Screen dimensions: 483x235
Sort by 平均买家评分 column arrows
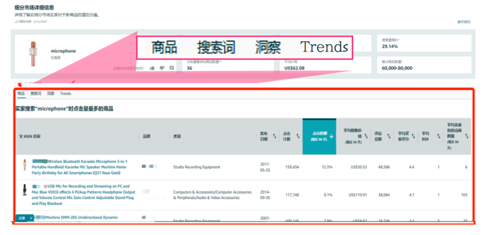(x=414, y=136)
